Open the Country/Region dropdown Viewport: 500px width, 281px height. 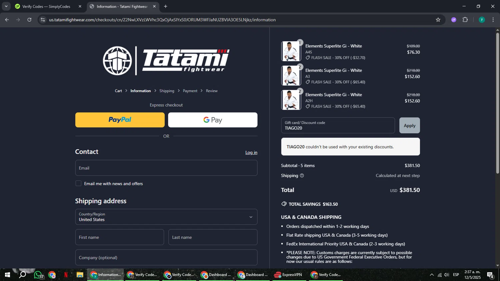pos(166,217)
